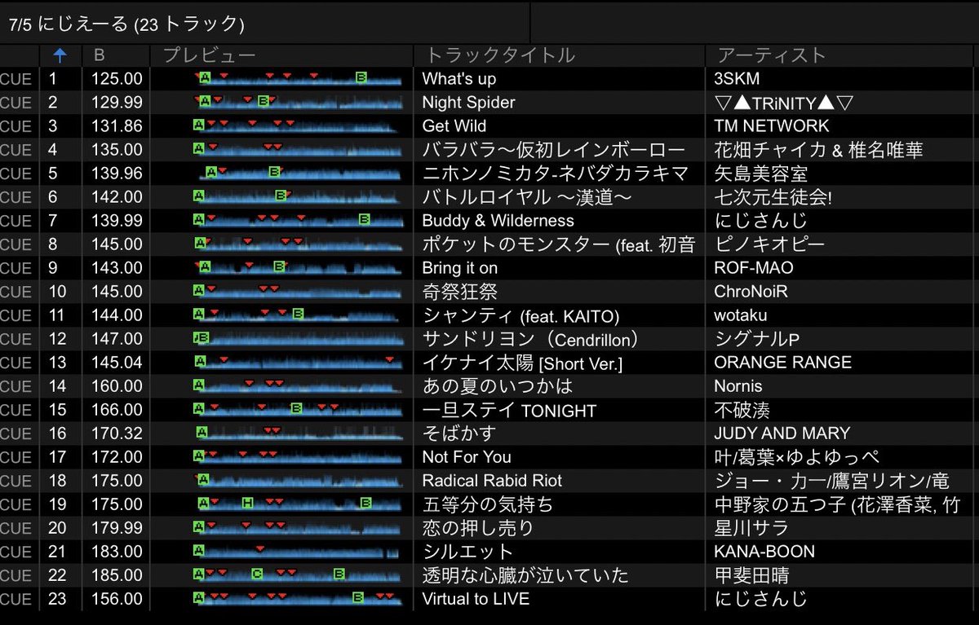Select track title 透明な心臓が泣いていた
This screenshot has width=979, height=625.
click(525, 575)
